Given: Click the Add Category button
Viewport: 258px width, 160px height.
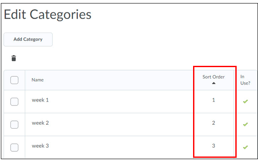Looking at the screenshot, I should coord(28,39).
